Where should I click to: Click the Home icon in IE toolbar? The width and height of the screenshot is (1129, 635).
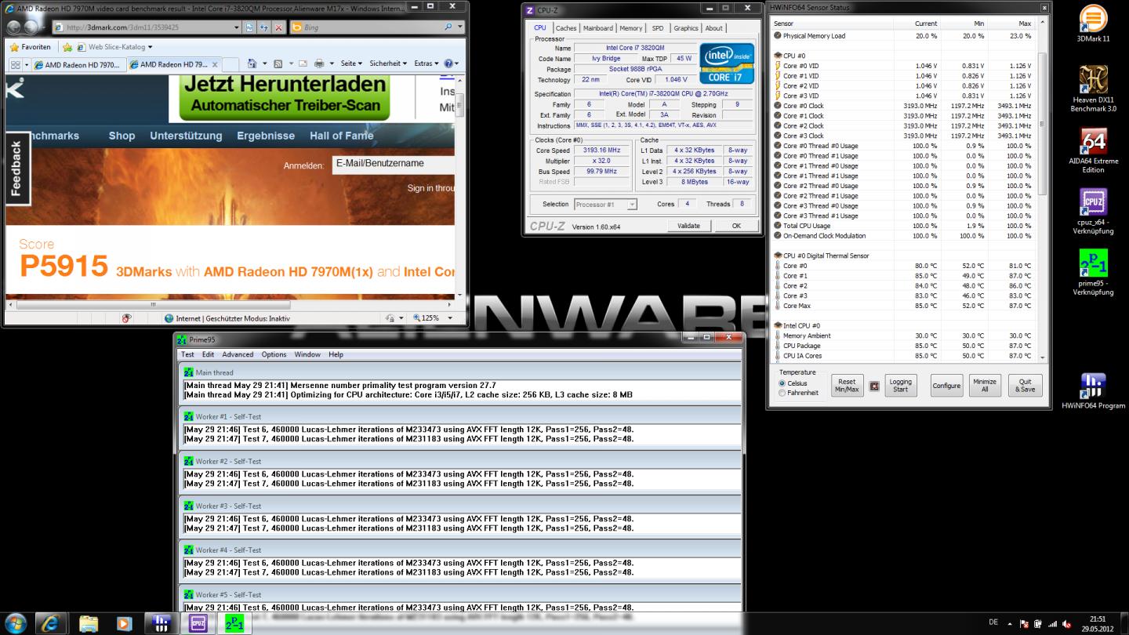[252, 63]
